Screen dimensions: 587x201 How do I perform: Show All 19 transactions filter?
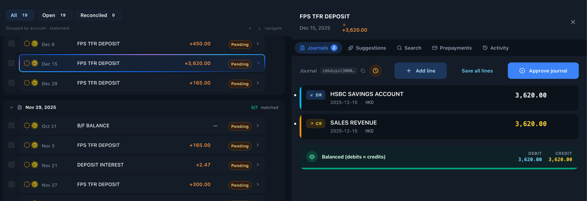[x=20, y=15]
